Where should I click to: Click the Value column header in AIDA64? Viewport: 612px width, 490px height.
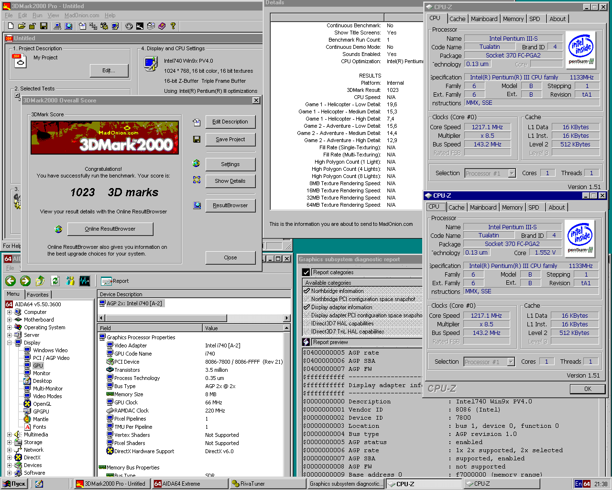[x=243, y=328]
